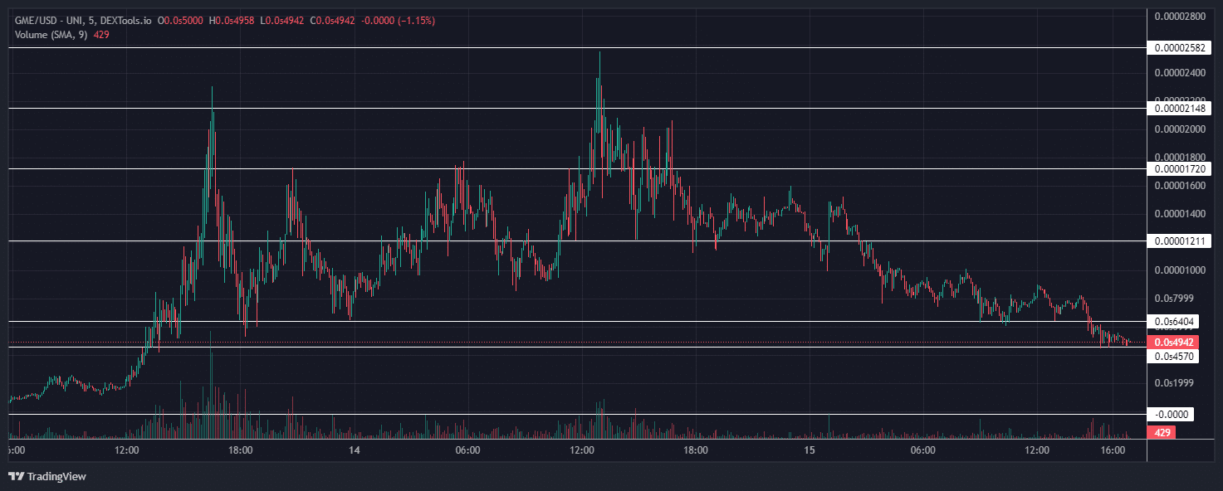Image resolution: width=1223 pixels, height=491 pixels.
Task: Select the 0.00002148 horizontal line label
Action: tap(1180, 108)
